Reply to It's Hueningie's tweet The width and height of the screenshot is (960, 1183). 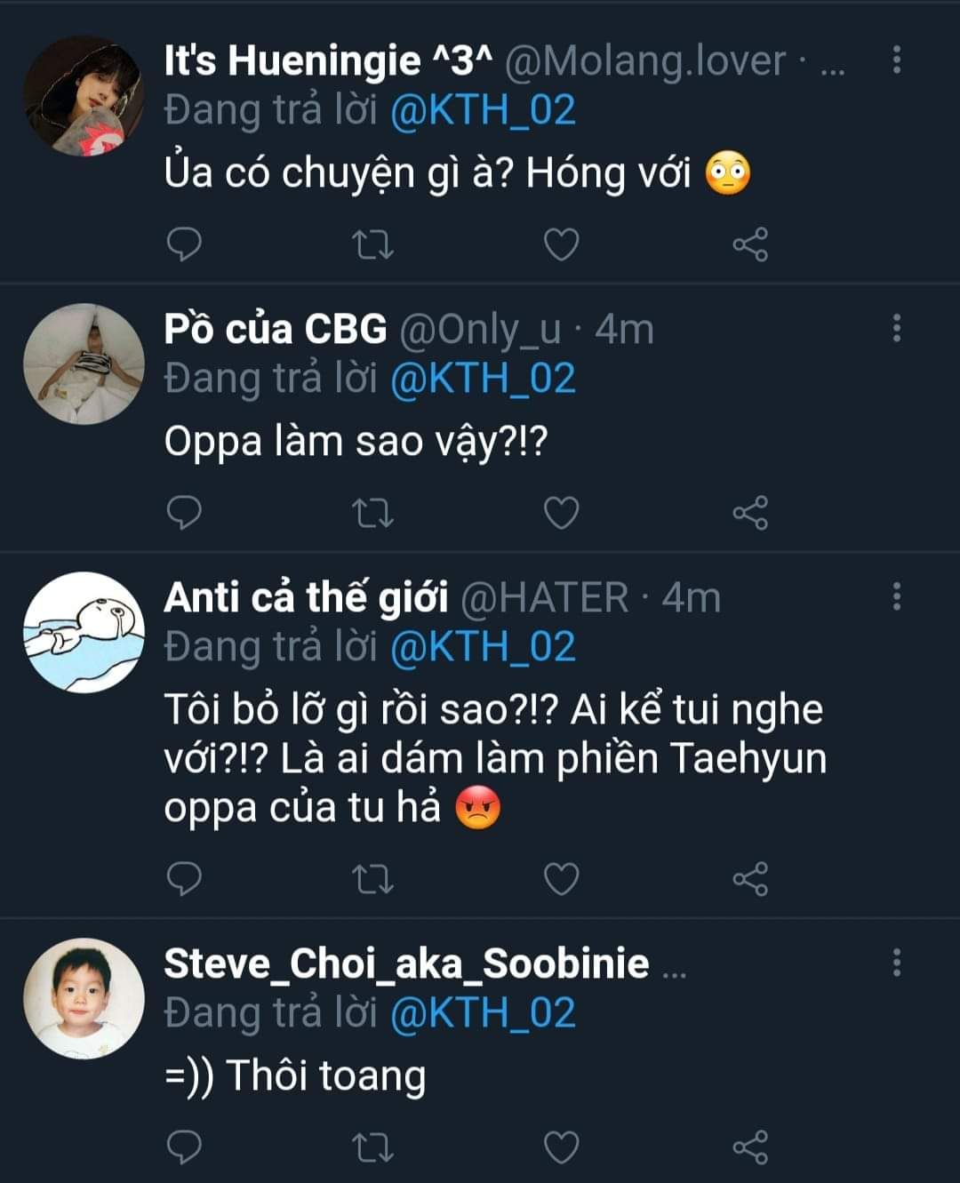pos(184,244)
